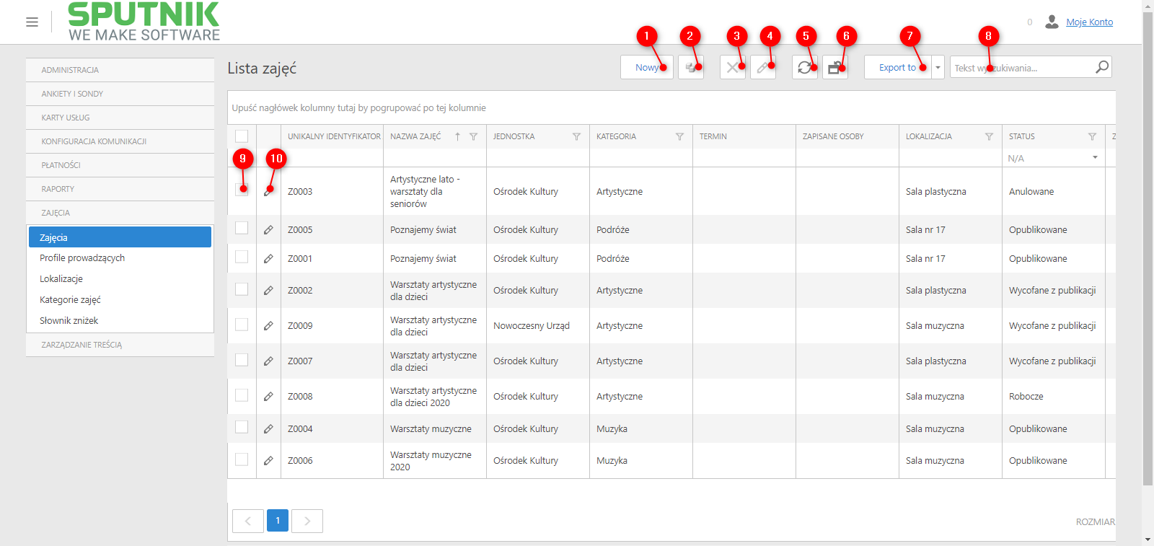Click the copy icon next to Nowy
The image size is (1154, 546).
pyautogui.click(x=691, y=67)
